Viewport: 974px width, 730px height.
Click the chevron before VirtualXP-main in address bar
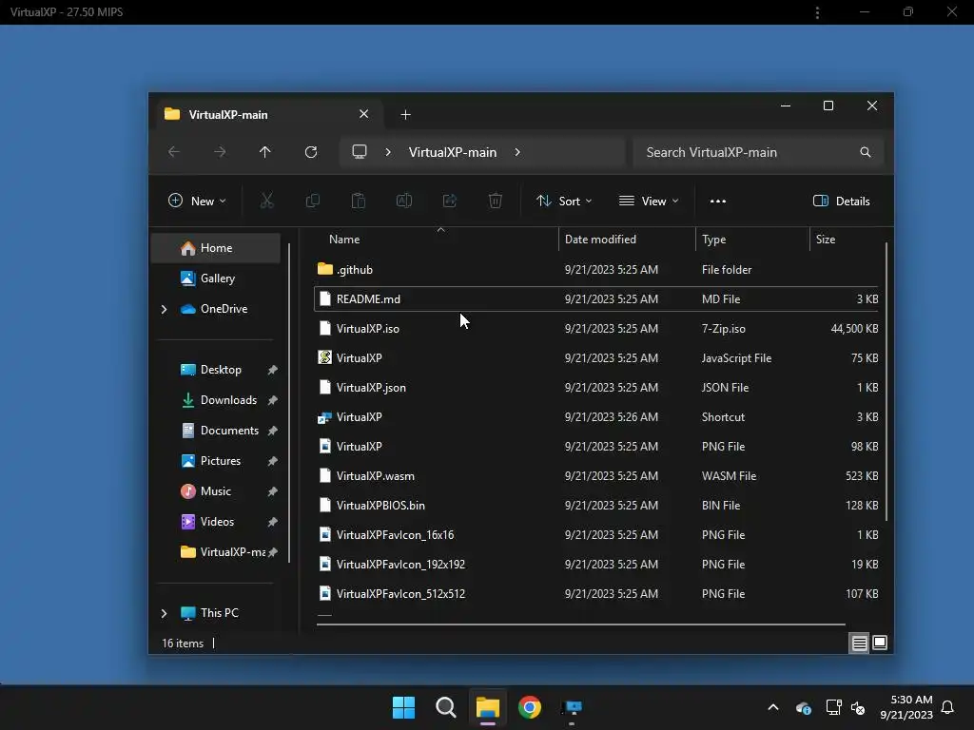[388, 152]
